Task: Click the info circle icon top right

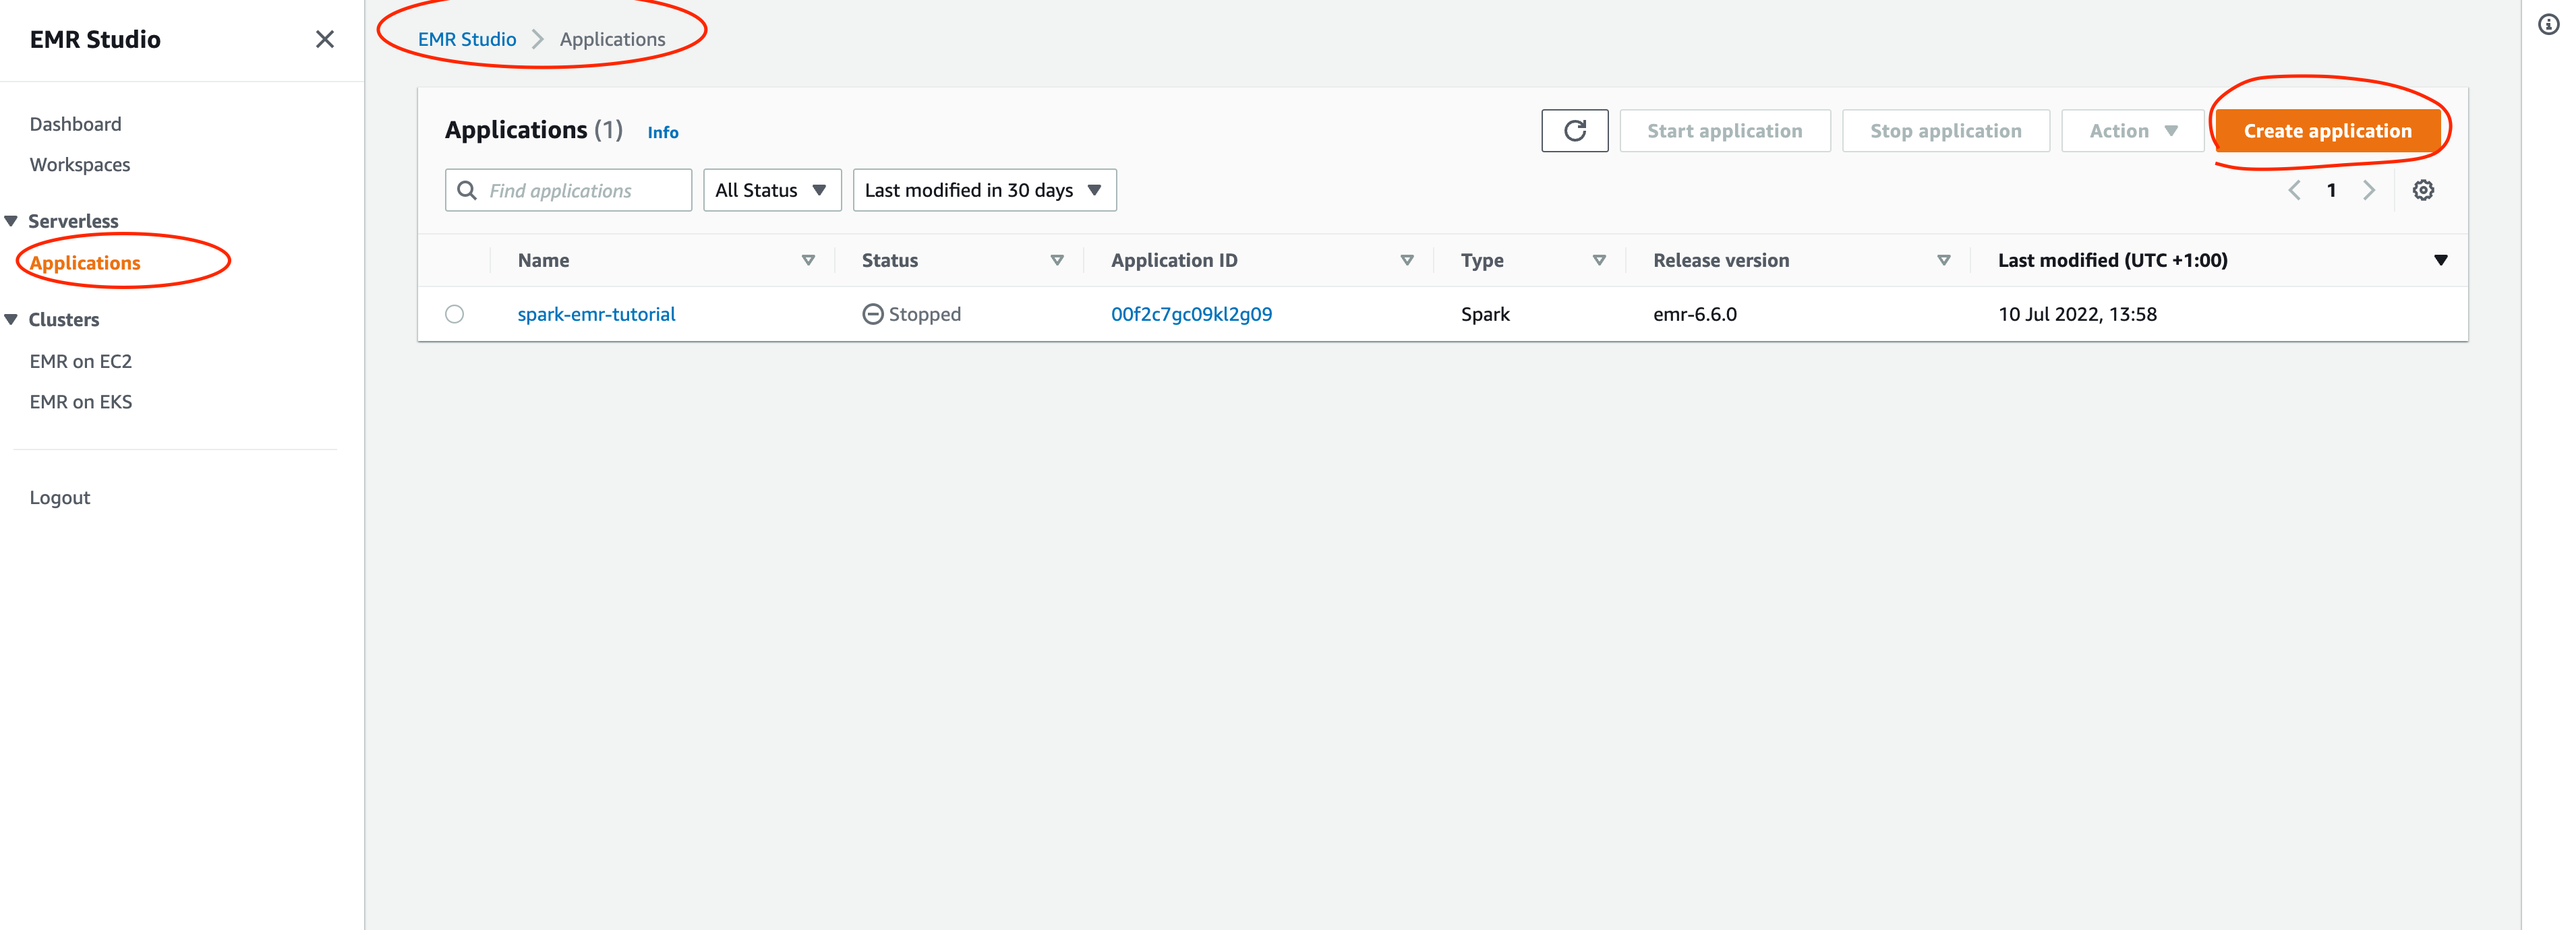Action: 2548,25
